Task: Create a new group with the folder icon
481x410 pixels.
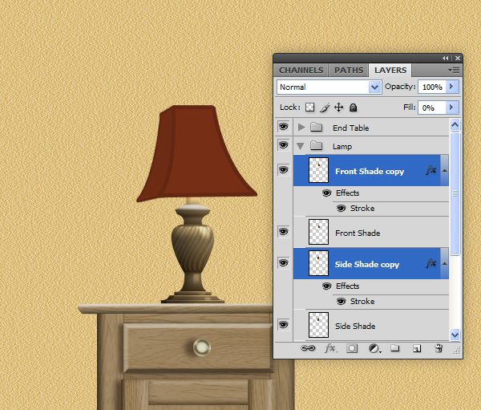Action: (x=395, y=349)
